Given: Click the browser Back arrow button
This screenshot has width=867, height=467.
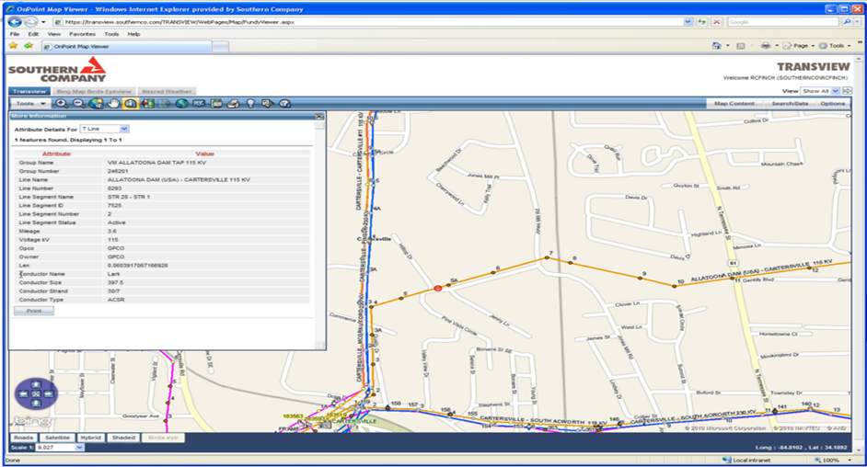Looking at the screenshot, I should [x=15, y=22].
